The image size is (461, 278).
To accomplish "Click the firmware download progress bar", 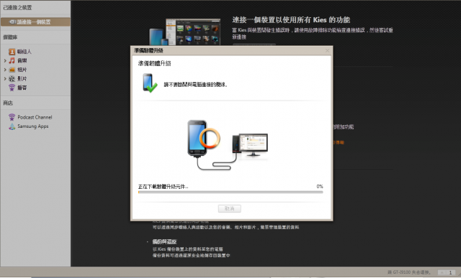I will [230, 192].
